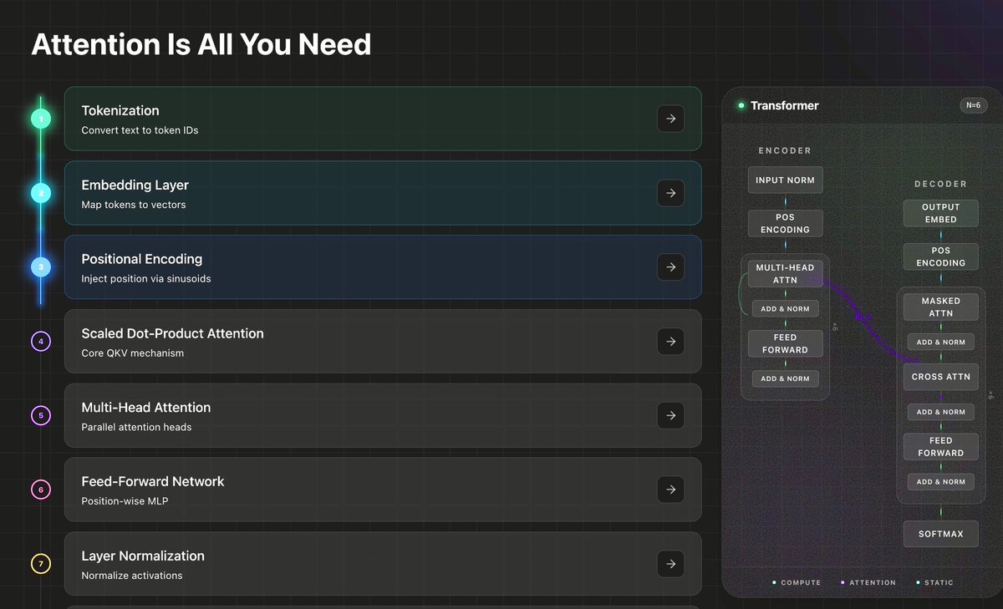Image resolution: width=1003 pixels, height=609 pixels.
Task: Click ADD & NORM below CROSS ATTN
Action: [941, 412]
